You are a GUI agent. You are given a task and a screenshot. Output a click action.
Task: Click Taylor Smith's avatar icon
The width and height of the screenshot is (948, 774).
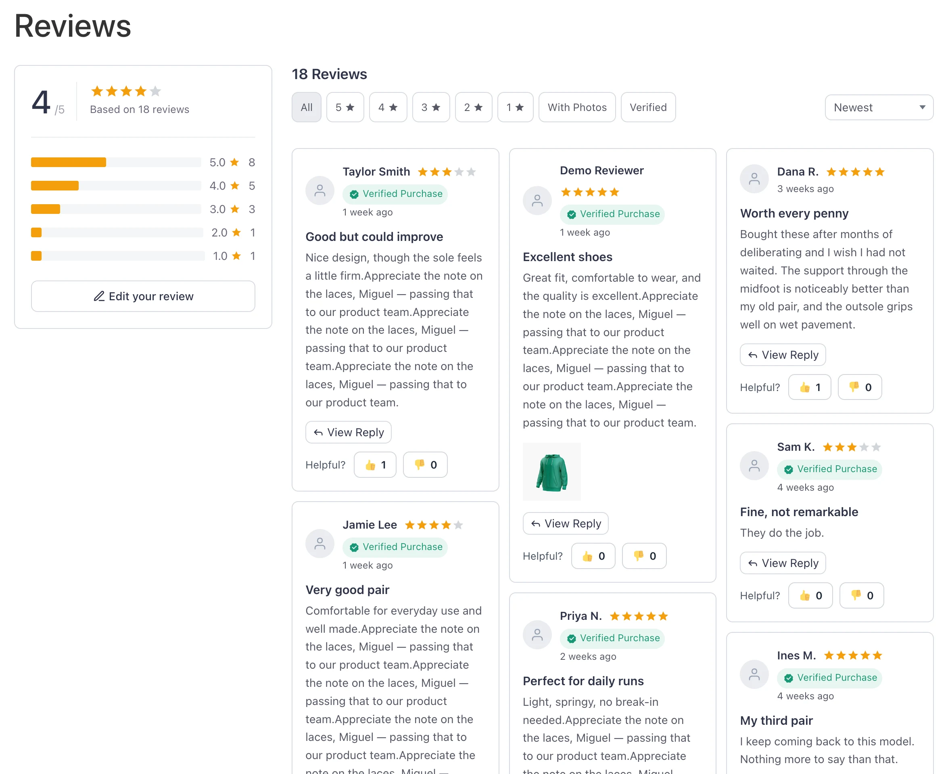pos(319,190)
